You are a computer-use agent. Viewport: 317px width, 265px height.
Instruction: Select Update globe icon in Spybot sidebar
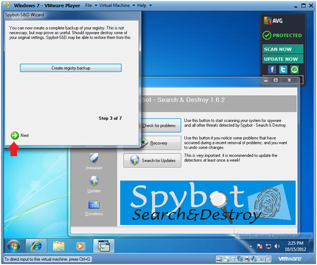(x=94, y=181)
